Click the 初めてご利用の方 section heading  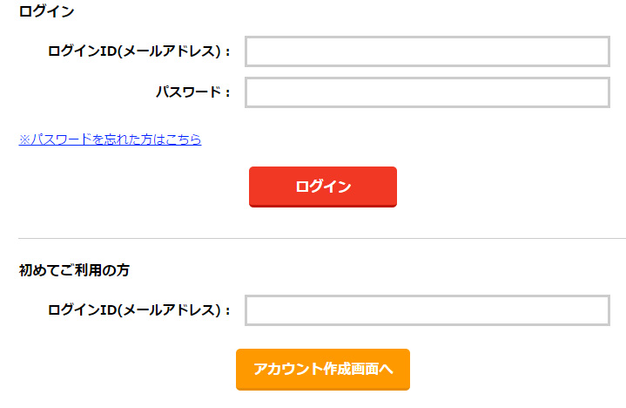pyautogui.click(x=74, y=270)
